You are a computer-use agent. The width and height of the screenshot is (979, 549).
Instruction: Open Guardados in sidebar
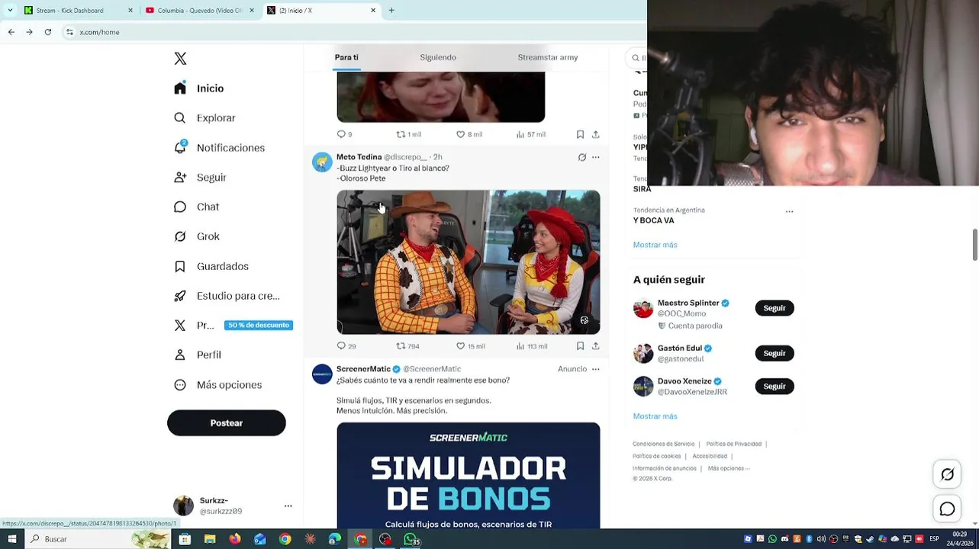pos(211,266)
